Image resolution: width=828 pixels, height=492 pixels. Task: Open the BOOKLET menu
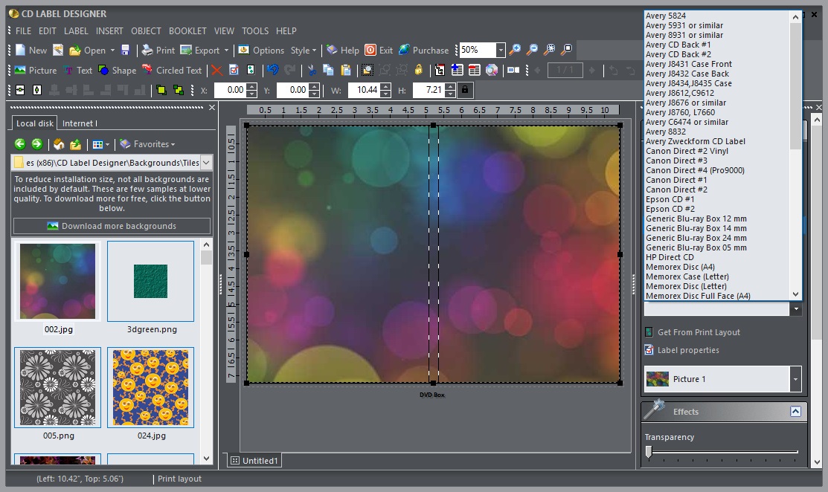click(187, 31)
